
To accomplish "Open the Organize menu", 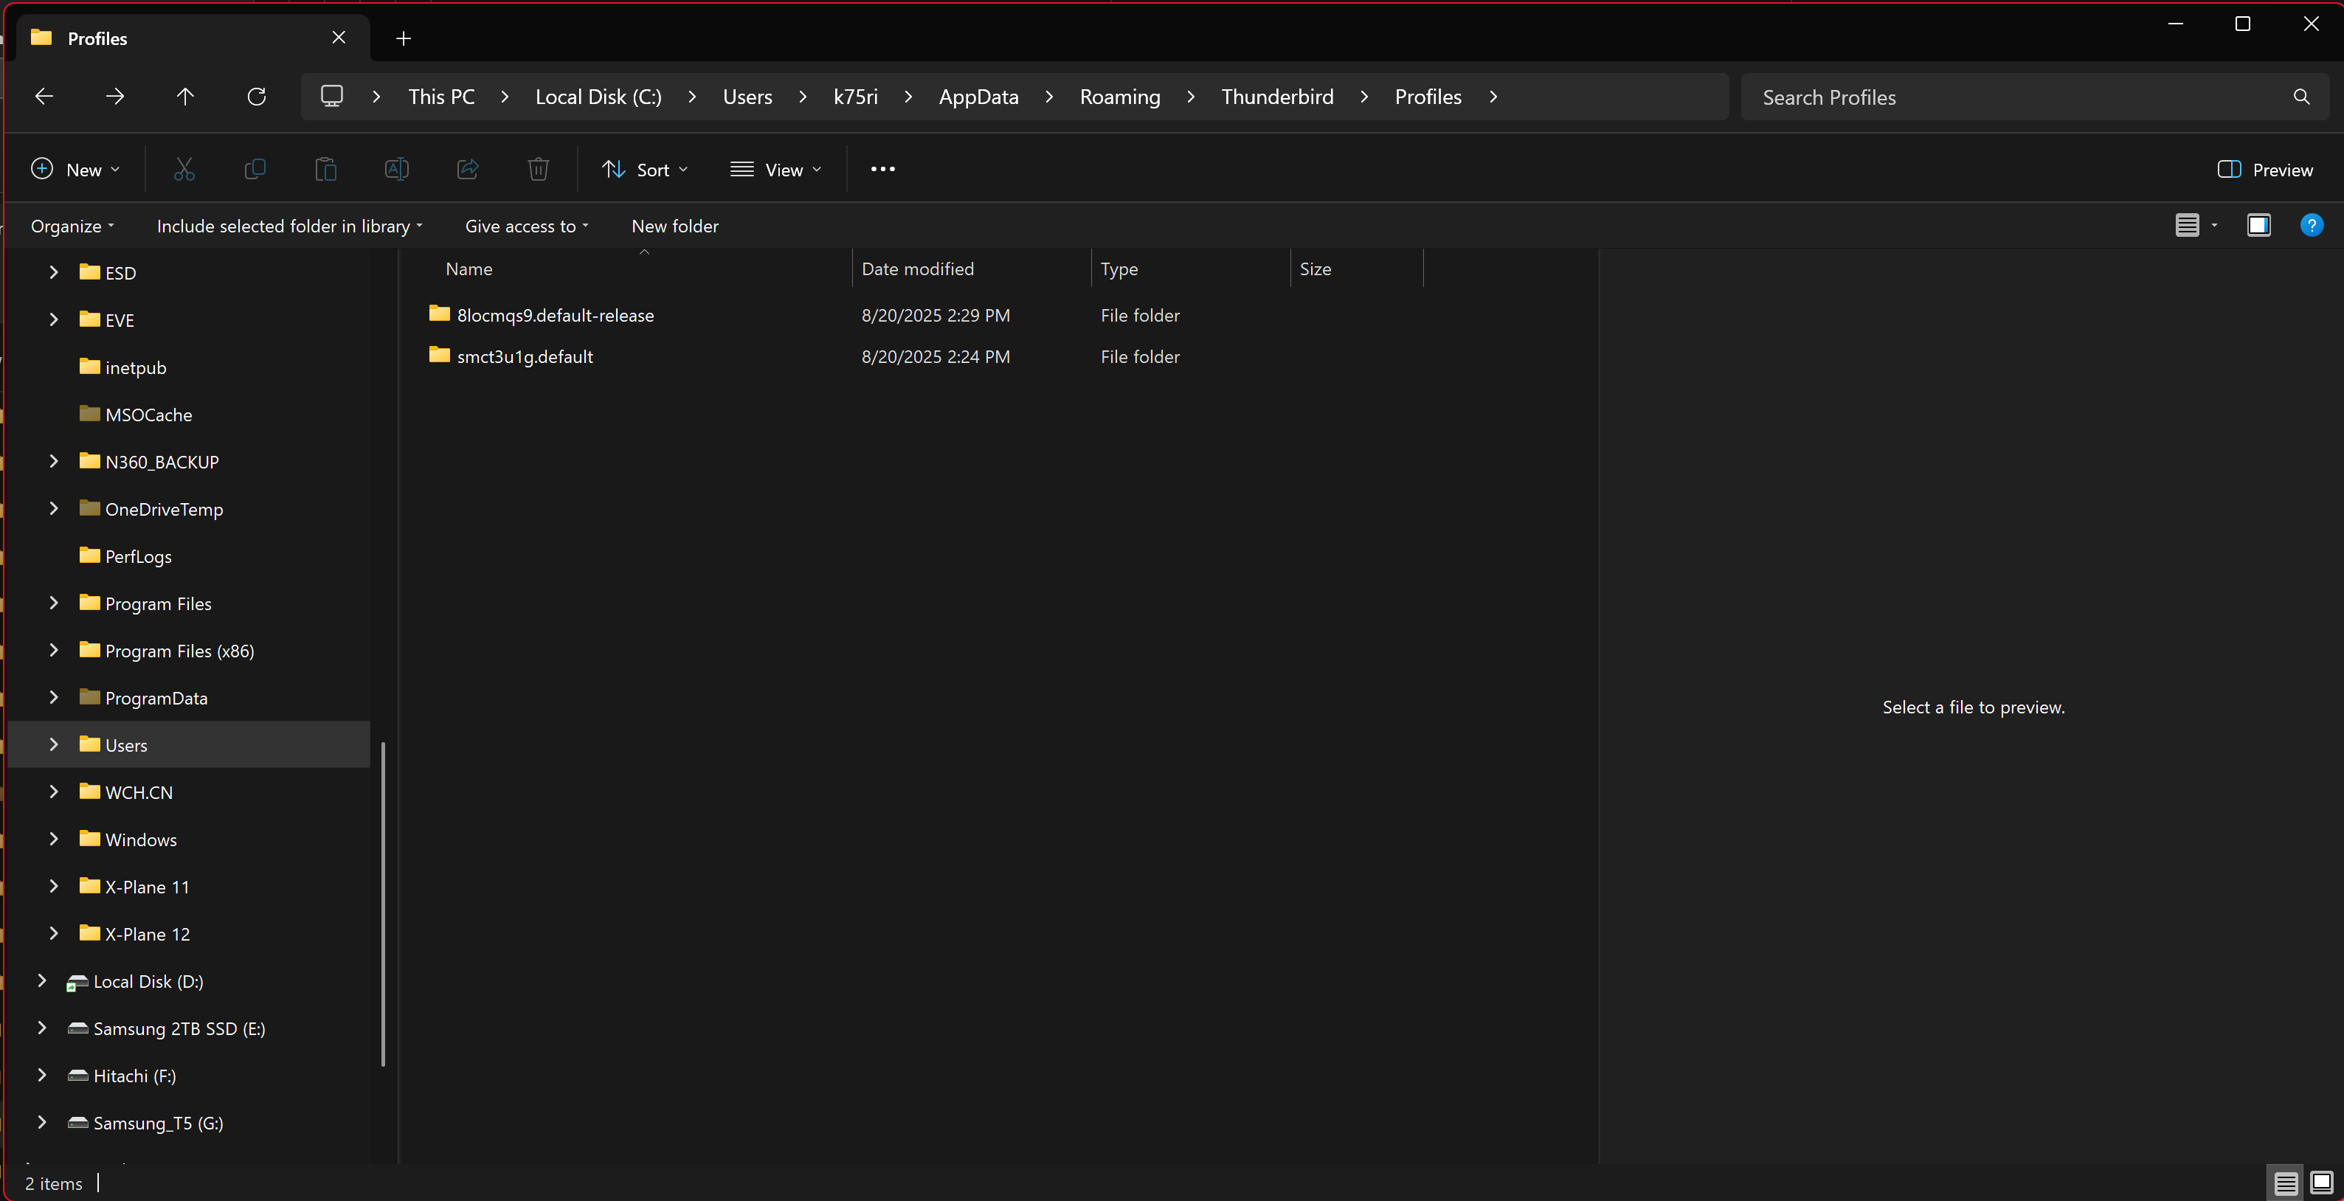I will coord(72,226).
